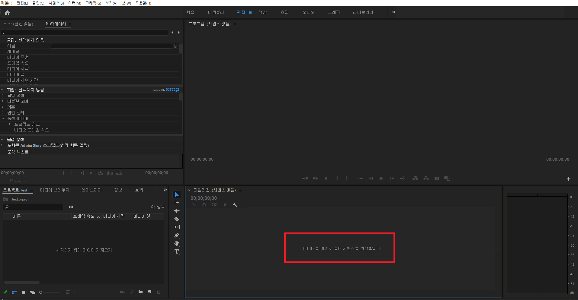578x300 pixels.
Task: Expand 프로젝트 참조 sub-item
Action: [x=10, y=124]
